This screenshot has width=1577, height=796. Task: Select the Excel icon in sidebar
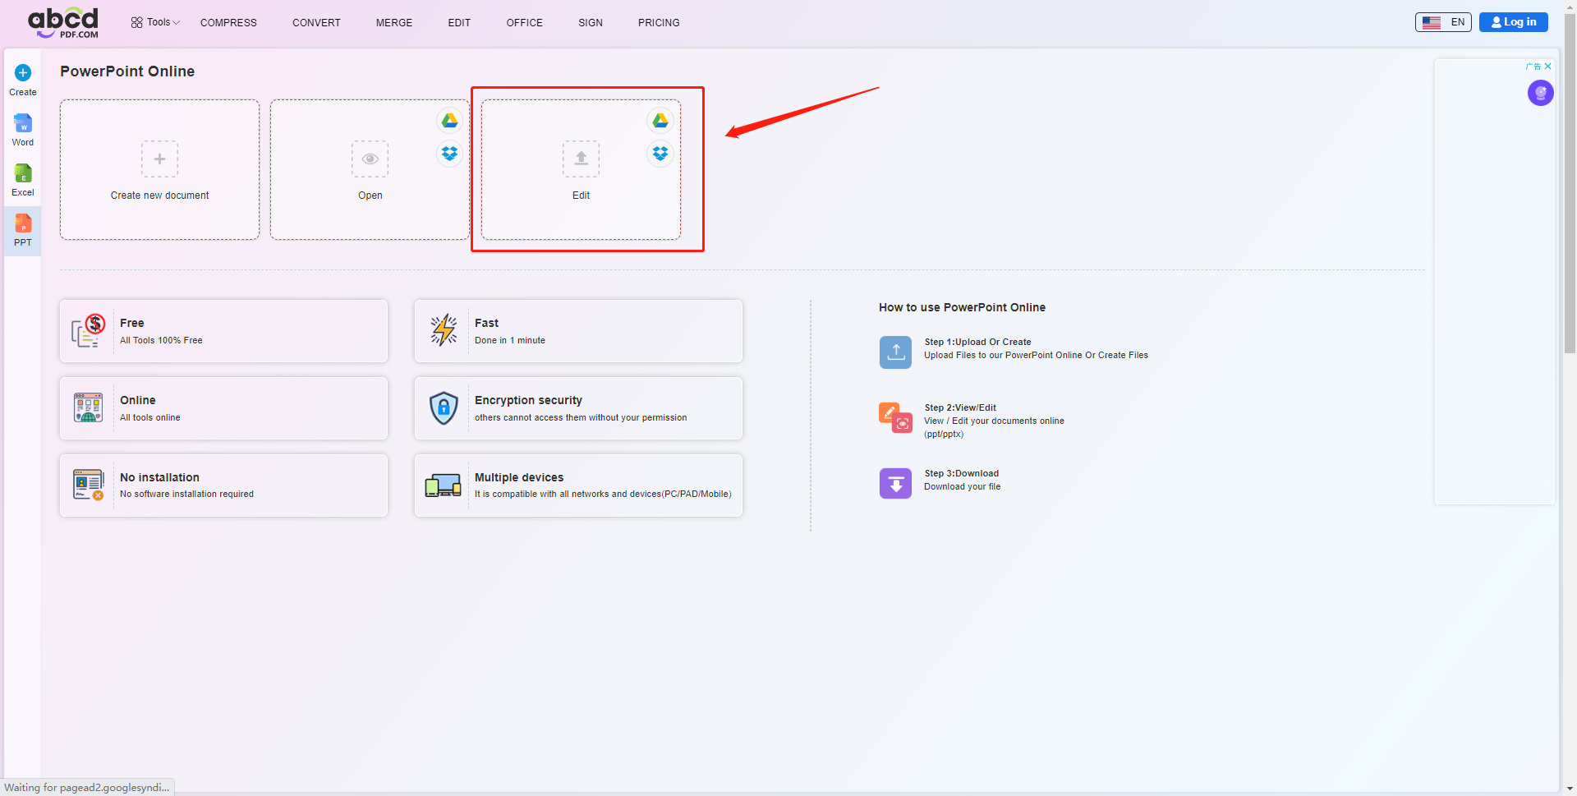[x=23, y=173]
